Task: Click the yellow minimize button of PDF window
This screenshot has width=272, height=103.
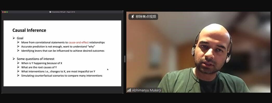Action: (x=5, y=12)
